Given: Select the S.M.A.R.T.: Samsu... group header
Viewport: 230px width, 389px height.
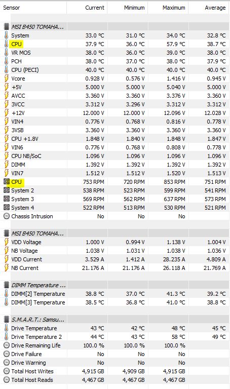Looking at the screenshot, I should 37,320.
